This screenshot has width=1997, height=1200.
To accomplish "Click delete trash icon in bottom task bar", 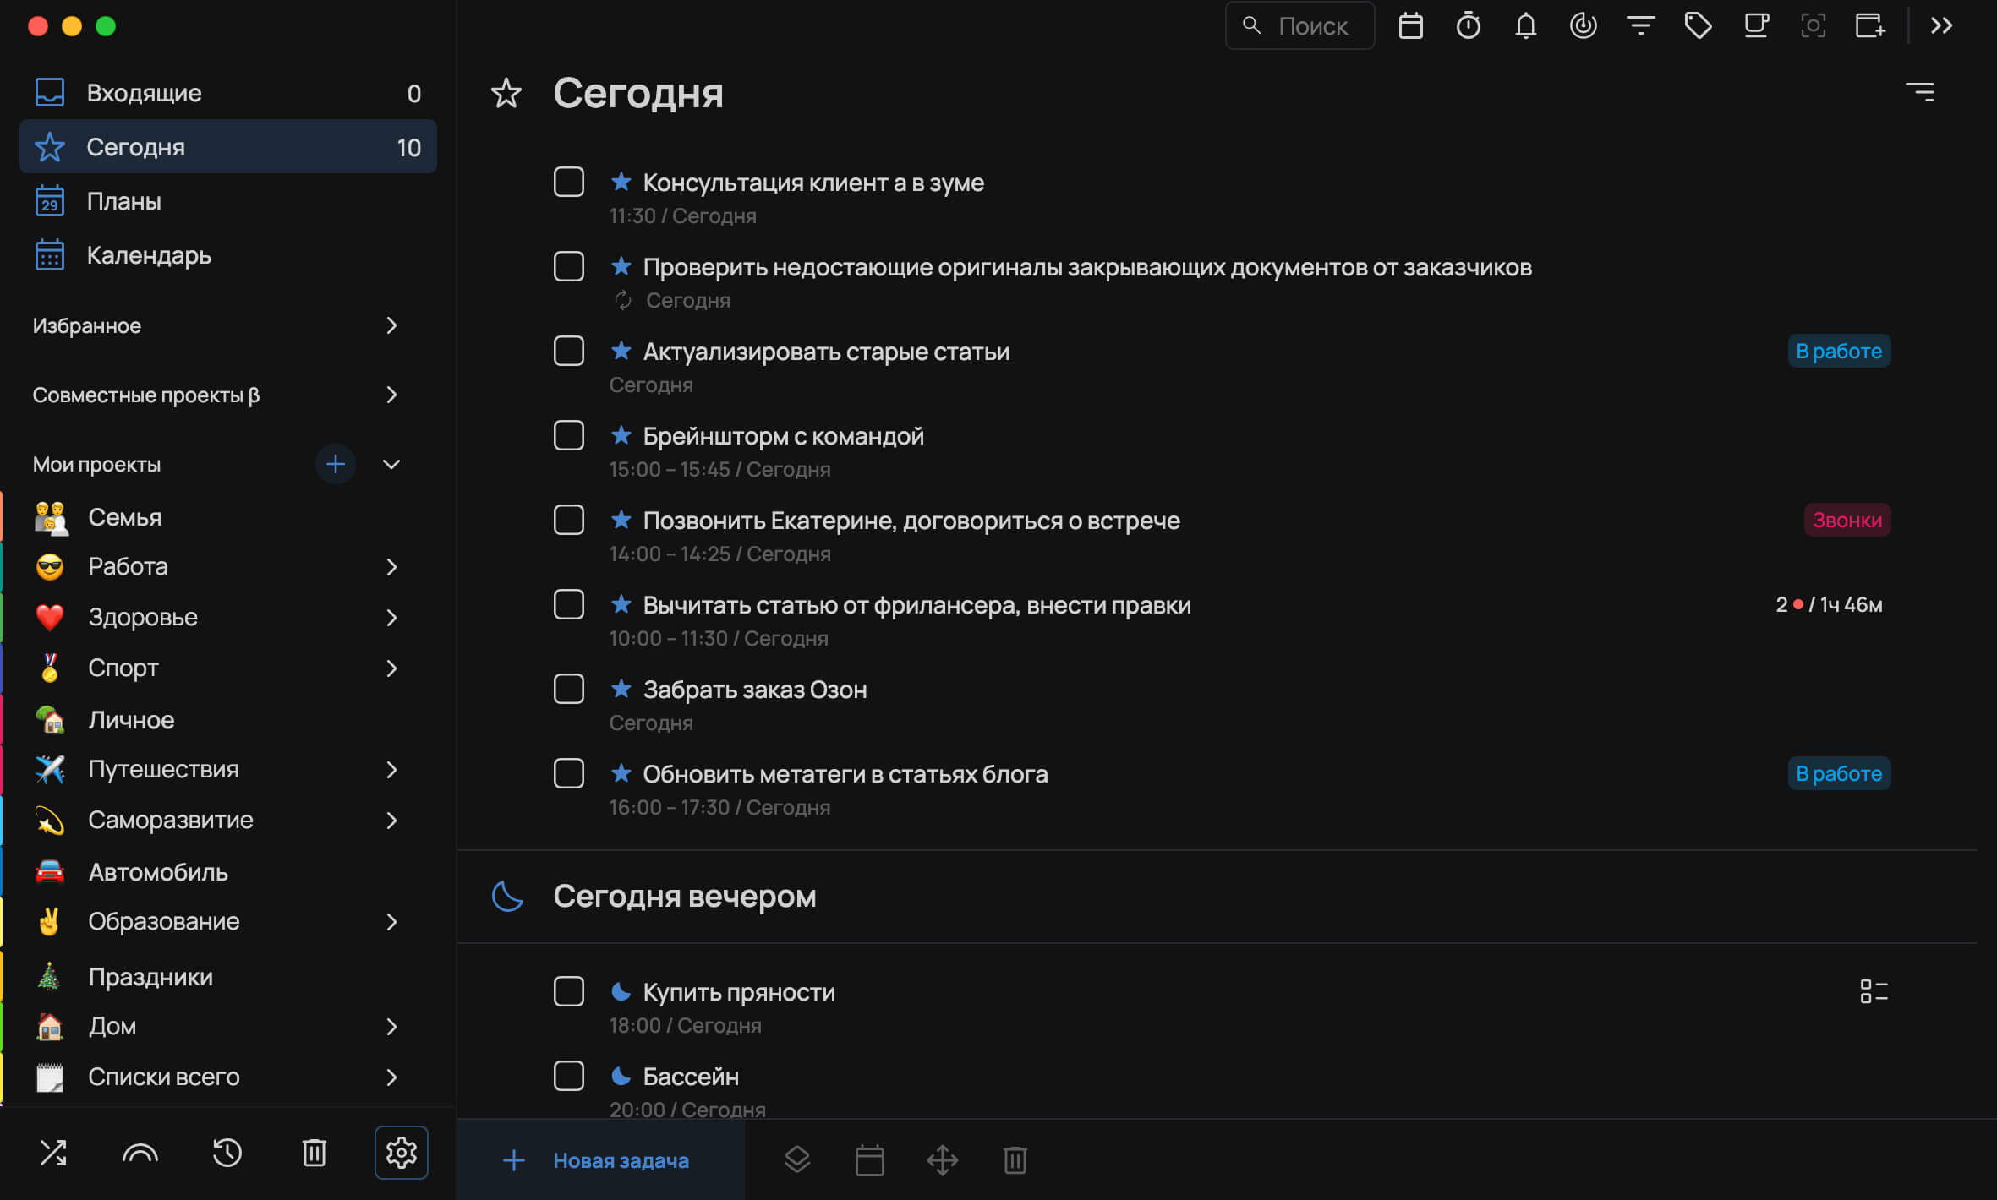I will (1015, 1160).
